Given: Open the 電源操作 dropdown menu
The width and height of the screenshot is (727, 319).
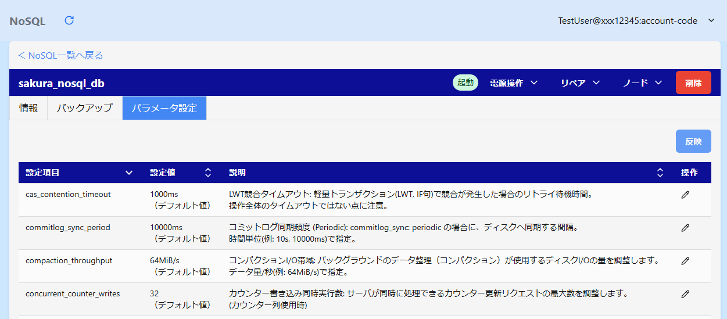Looking at the screenshot, I should (514, 83).
